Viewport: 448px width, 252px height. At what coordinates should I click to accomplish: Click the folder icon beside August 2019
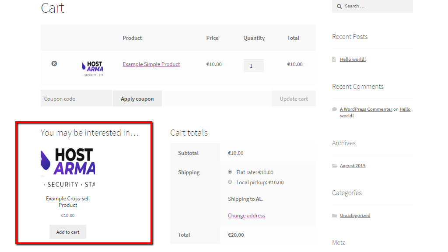(335, 166)
